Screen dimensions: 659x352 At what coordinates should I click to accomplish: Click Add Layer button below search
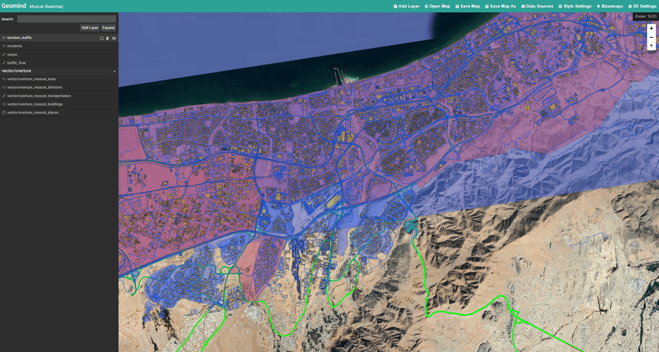(90, 27)
